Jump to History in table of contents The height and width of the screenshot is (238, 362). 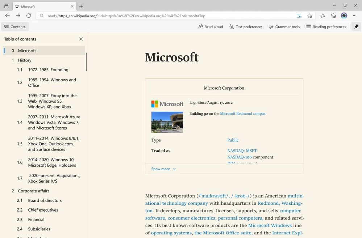[x=25, y=60]
